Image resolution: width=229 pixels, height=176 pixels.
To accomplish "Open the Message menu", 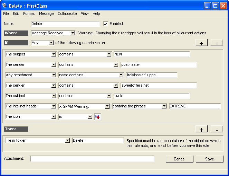I will click(46, 14).
